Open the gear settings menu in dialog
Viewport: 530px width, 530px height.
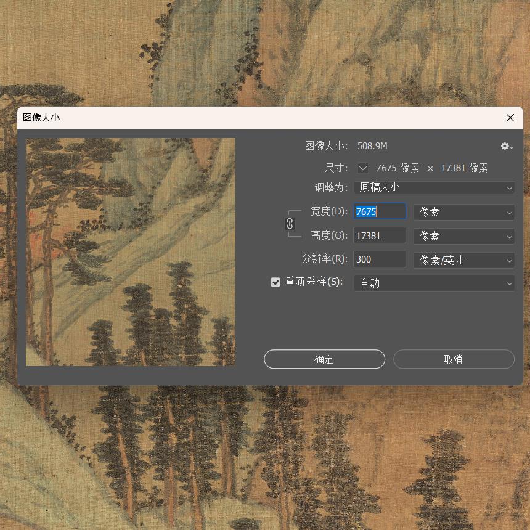pyautogui.click(x=507, y=146)
